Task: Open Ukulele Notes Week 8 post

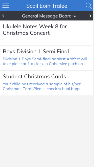Action: (x=47, y=33)
